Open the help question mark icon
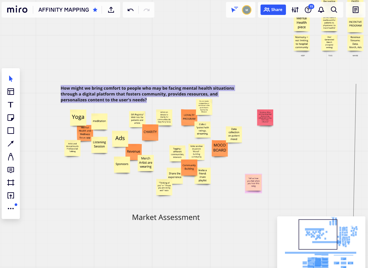Image resolution: width=368 pixels, height=268 pixels. [x=308, y=10]
